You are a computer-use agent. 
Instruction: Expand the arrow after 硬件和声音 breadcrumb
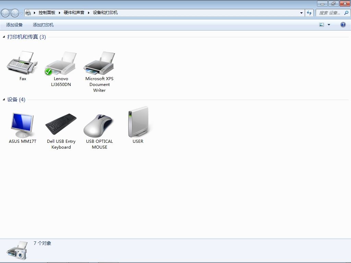pyautogui.click(x=89, y=13)
